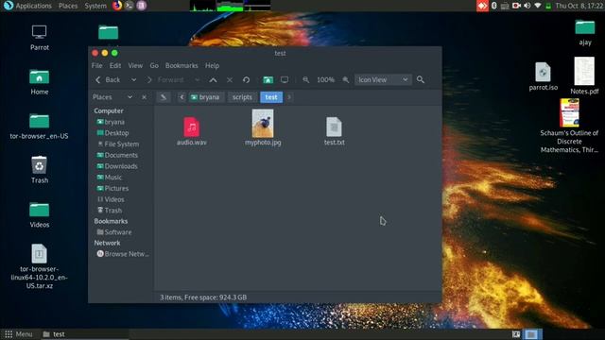Click the screen recording camera tray icon
This screenshot has width=605, height=340.
[516, 6]
